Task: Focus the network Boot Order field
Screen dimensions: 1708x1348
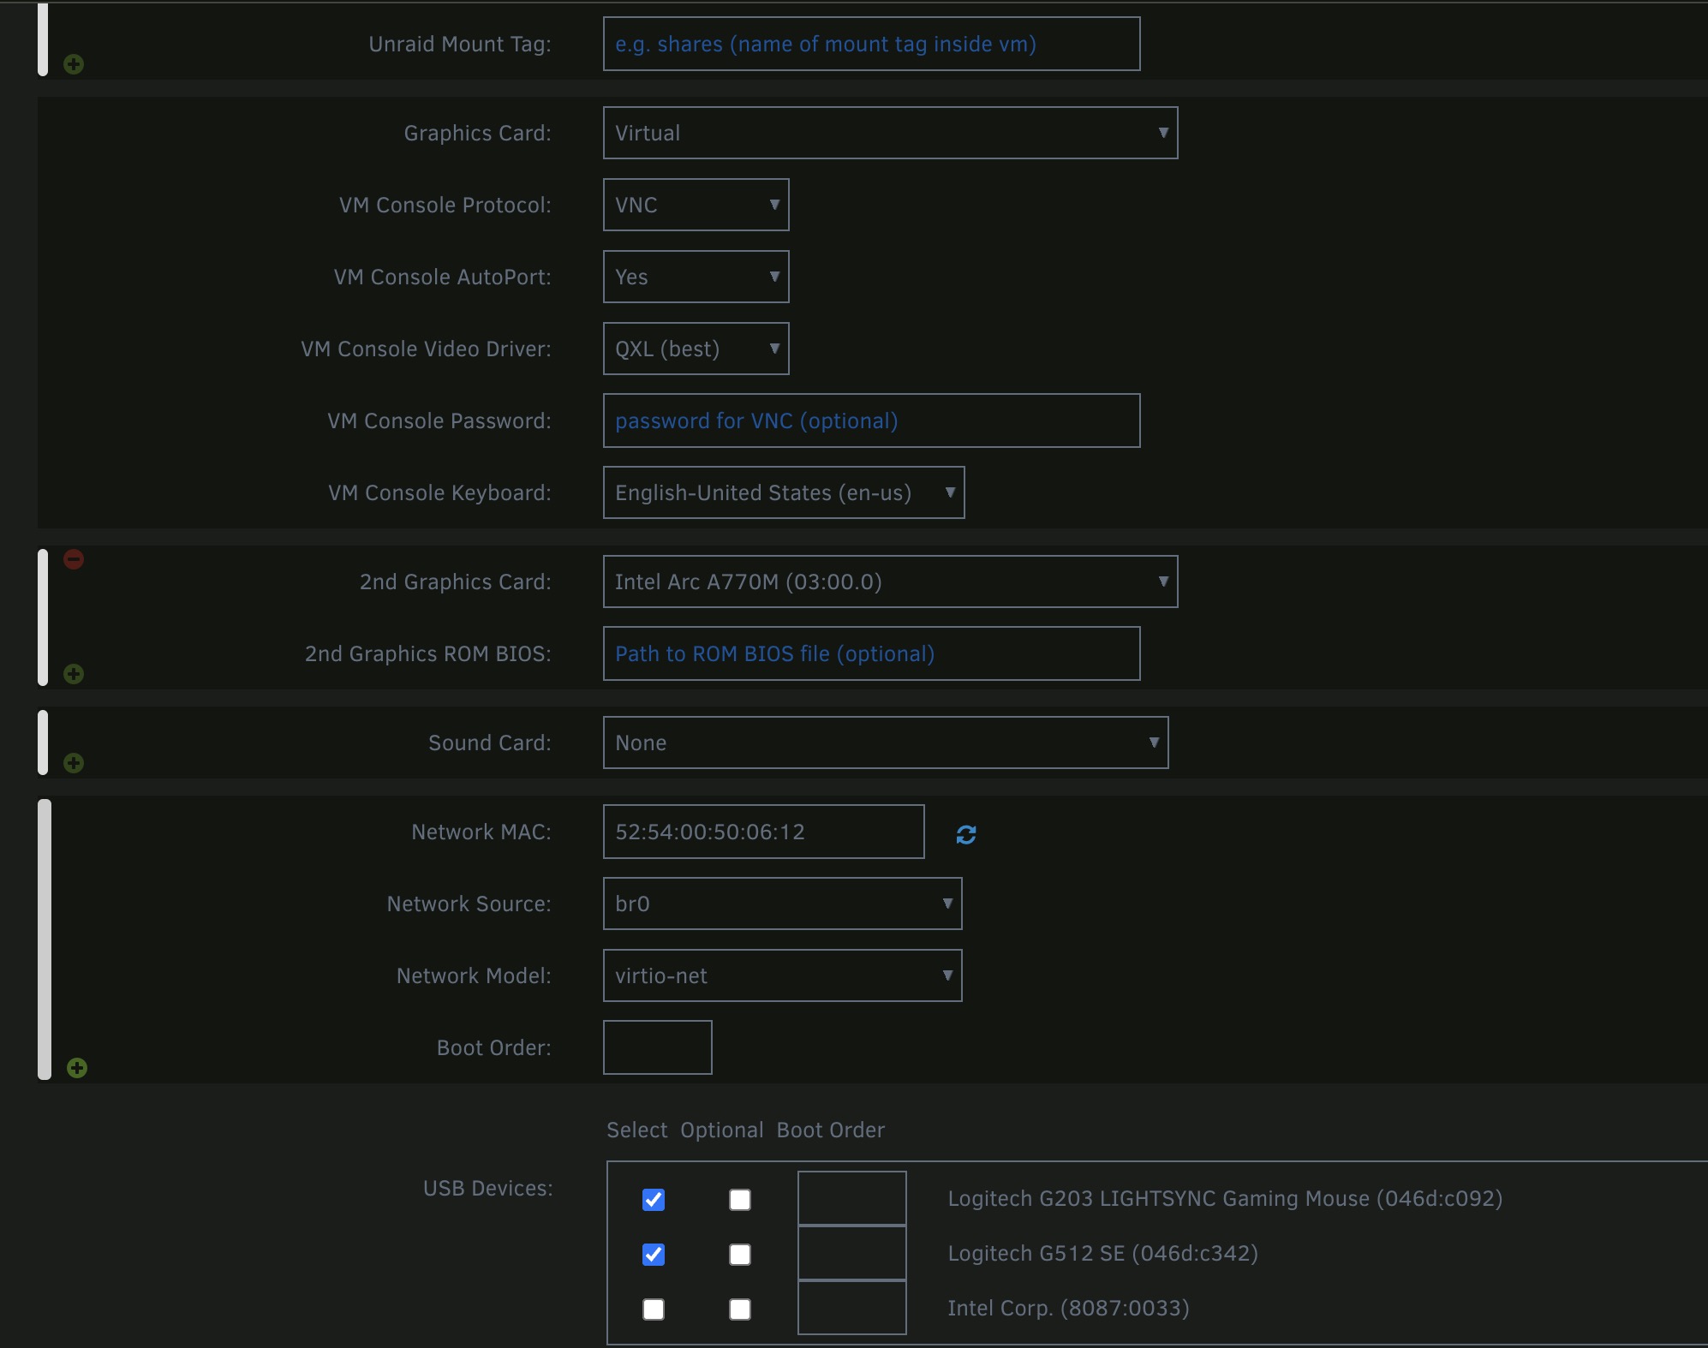Action: [x=657, y=1047]
